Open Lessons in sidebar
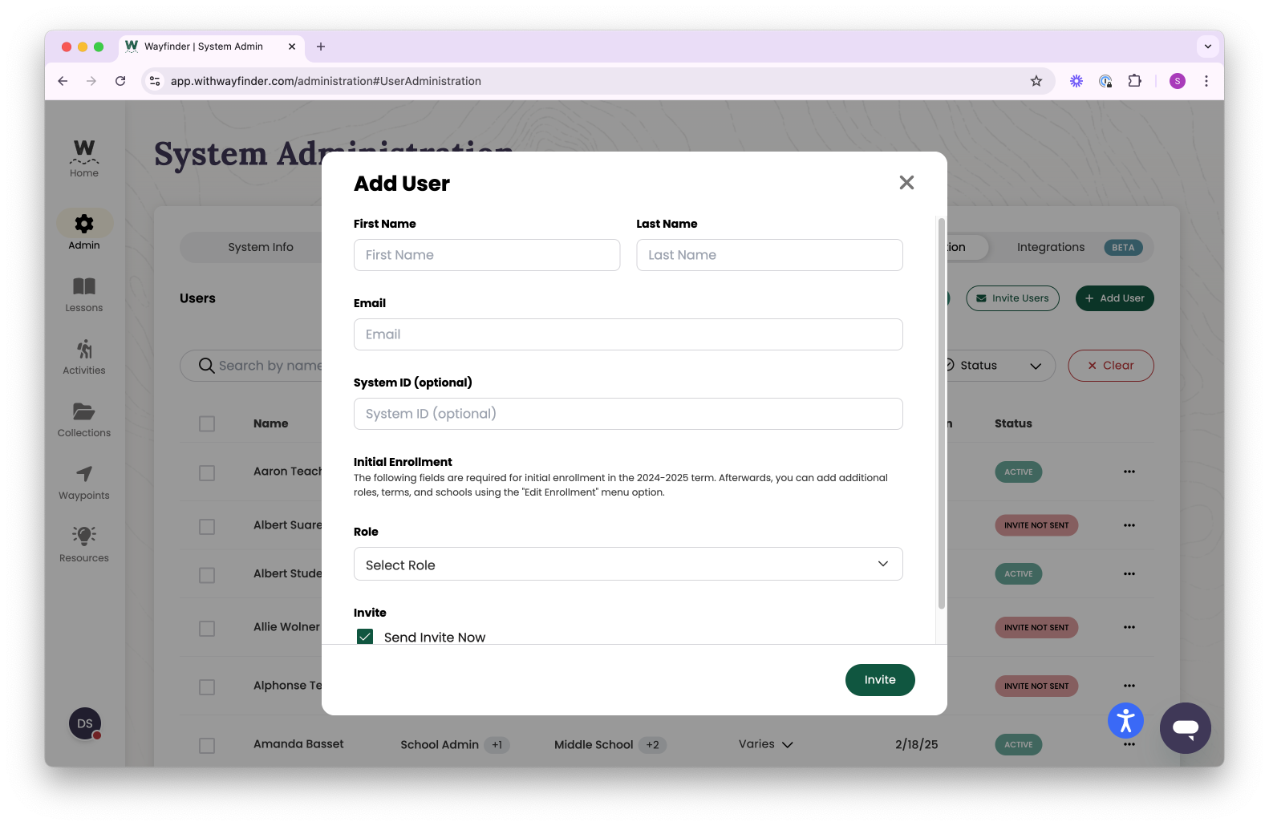The image size is (1269, 826). (84, 294)
